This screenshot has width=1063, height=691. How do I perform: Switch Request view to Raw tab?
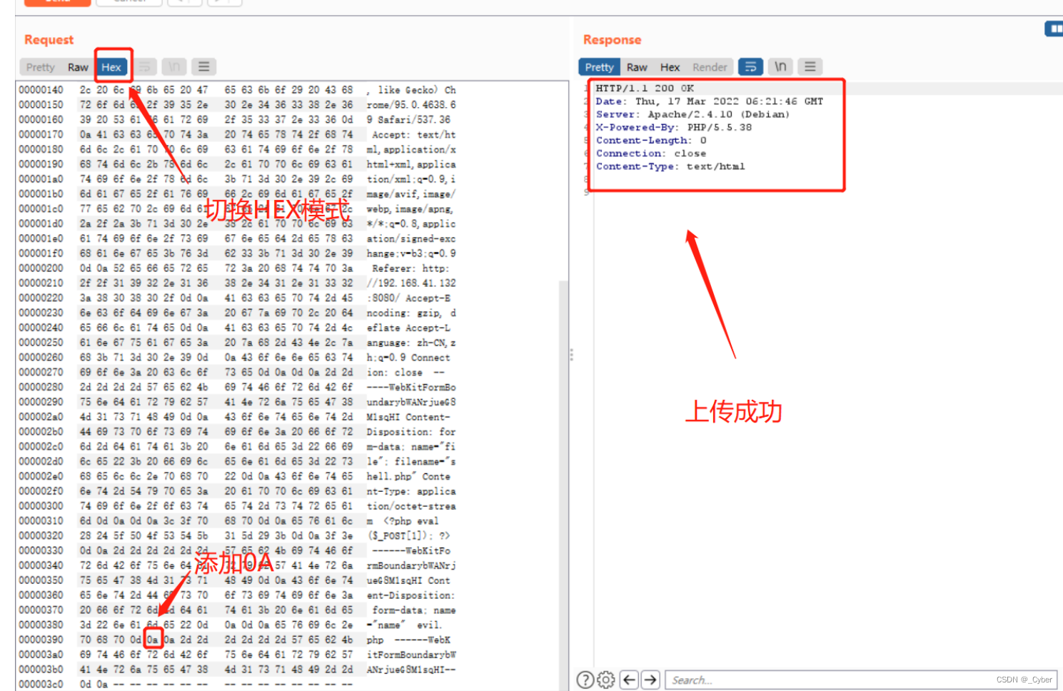[x=78, y=67]
